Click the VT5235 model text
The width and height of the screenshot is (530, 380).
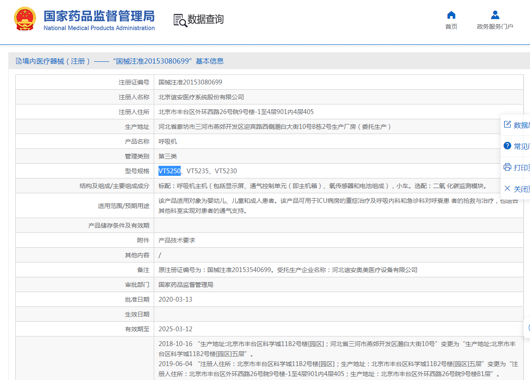point(197,171)
